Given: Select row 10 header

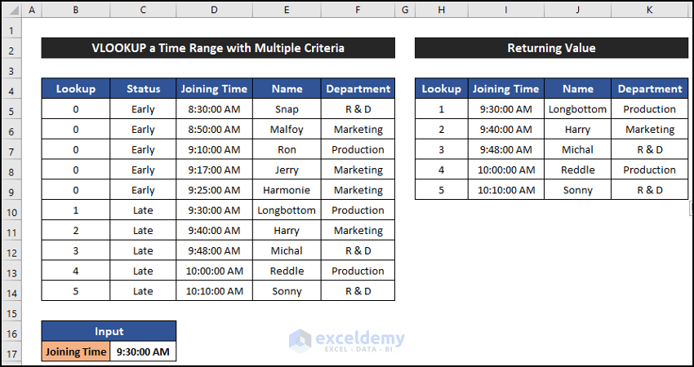Looking at the screenshot, I should click(11, 210).
